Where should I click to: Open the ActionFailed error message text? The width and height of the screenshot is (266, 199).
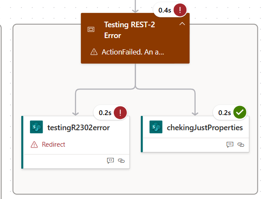[x=133, y=52]
